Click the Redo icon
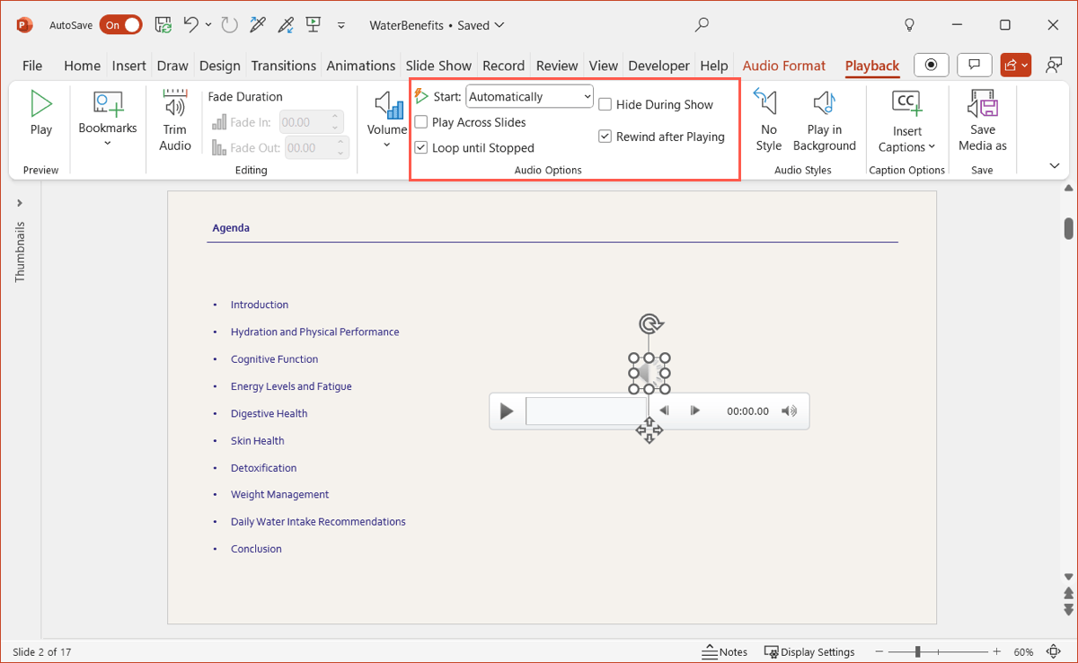 pyautogui.click(x=229, y=25)
